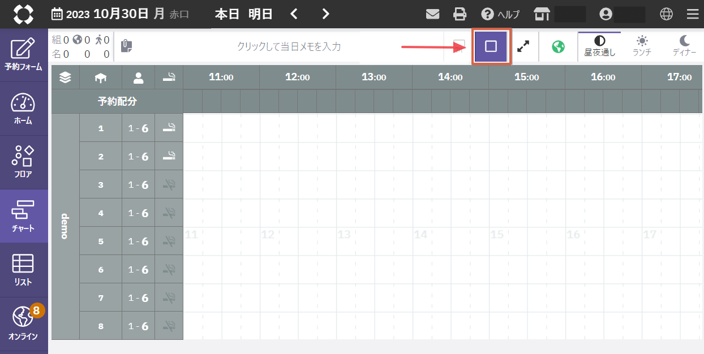
Task: Click the memo clipboard icon
Action: pos(127,46)
